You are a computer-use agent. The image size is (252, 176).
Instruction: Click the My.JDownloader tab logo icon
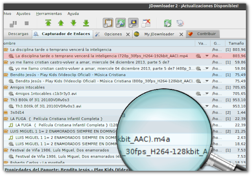click(x=137, y=34)
